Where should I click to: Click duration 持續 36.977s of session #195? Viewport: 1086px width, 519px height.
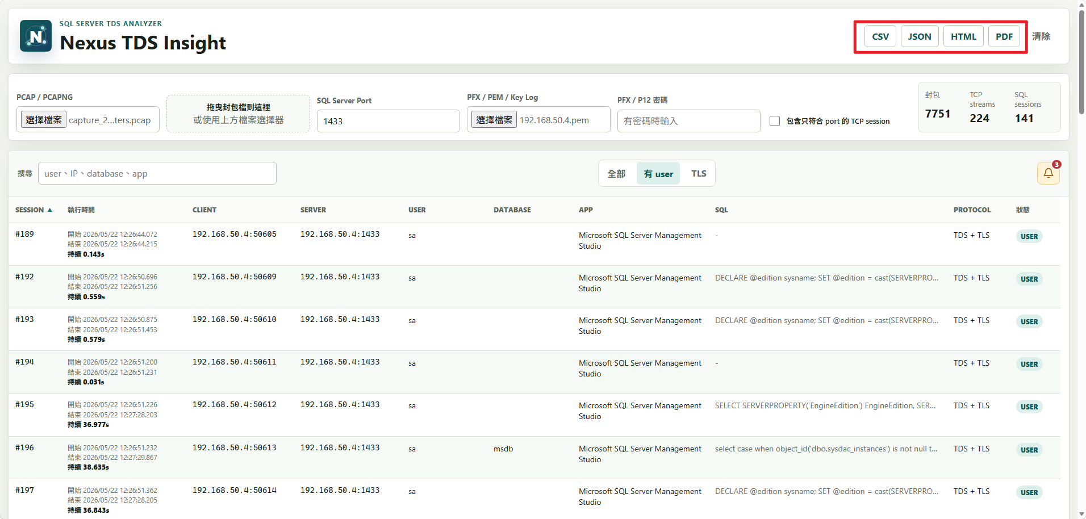[x=88, y=425]
